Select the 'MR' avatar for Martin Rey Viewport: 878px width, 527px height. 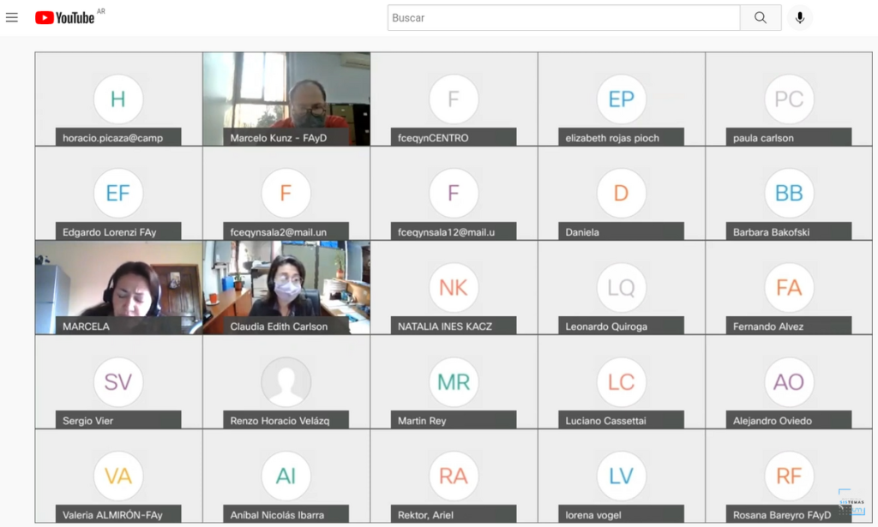pyautogui.click(x=454, y=382)
